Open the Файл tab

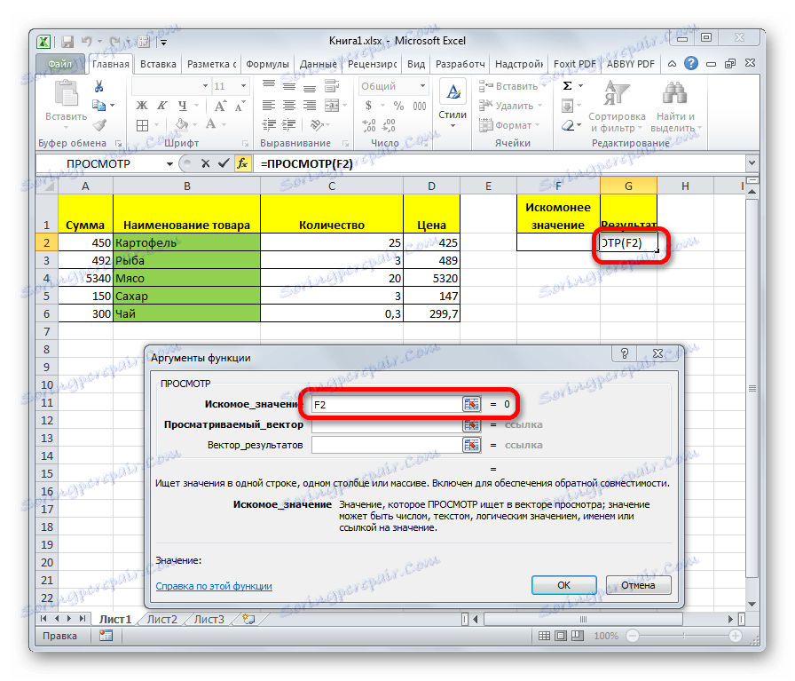point(60,64)
